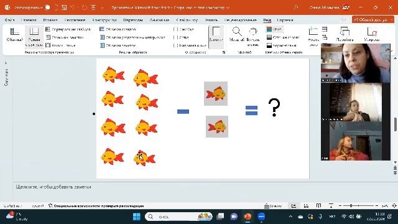Click Slide Sorter icon in status bar
398x224 pixels.
(306, 206)
